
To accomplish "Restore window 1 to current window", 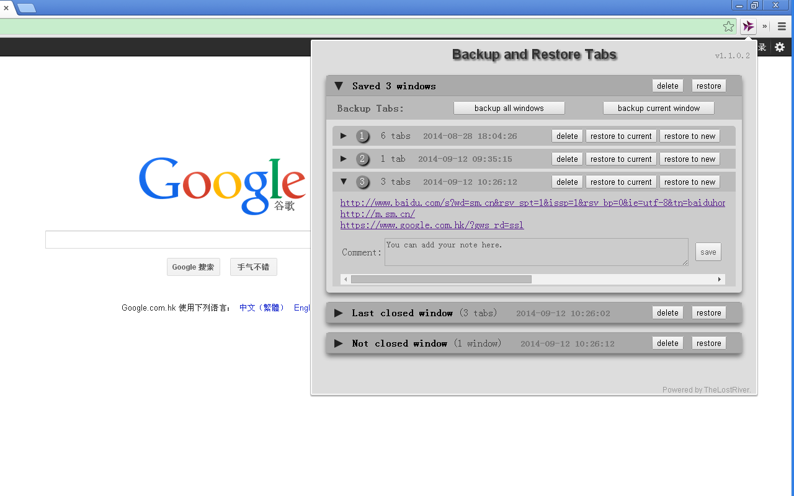I will 621,136.
